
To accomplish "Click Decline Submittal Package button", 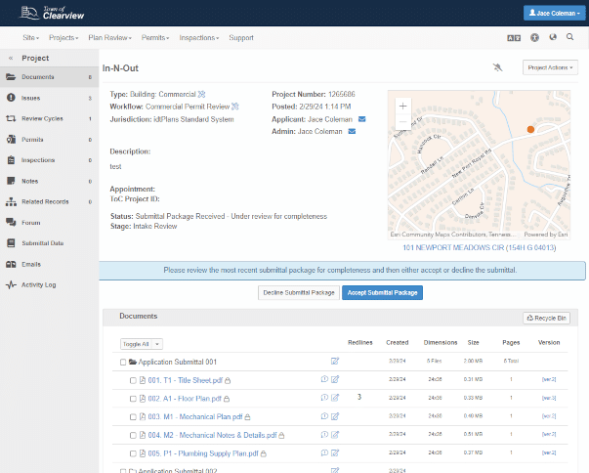I will coord(298,292).
